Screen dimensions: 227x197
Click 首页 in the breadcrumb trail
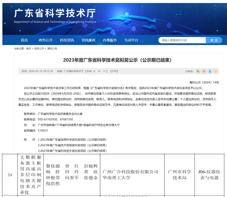point(29,48)
